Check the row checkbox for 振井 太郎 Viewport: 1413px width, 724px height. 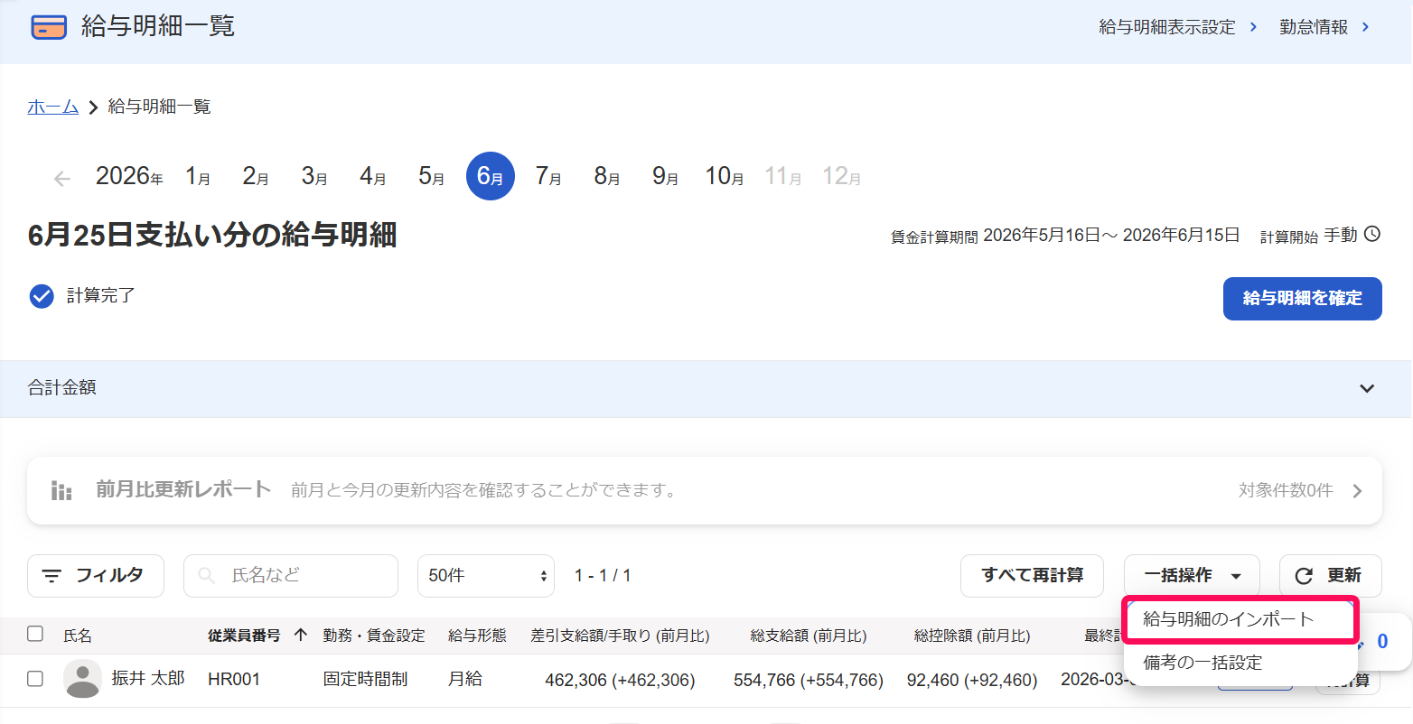pos(35,678)
